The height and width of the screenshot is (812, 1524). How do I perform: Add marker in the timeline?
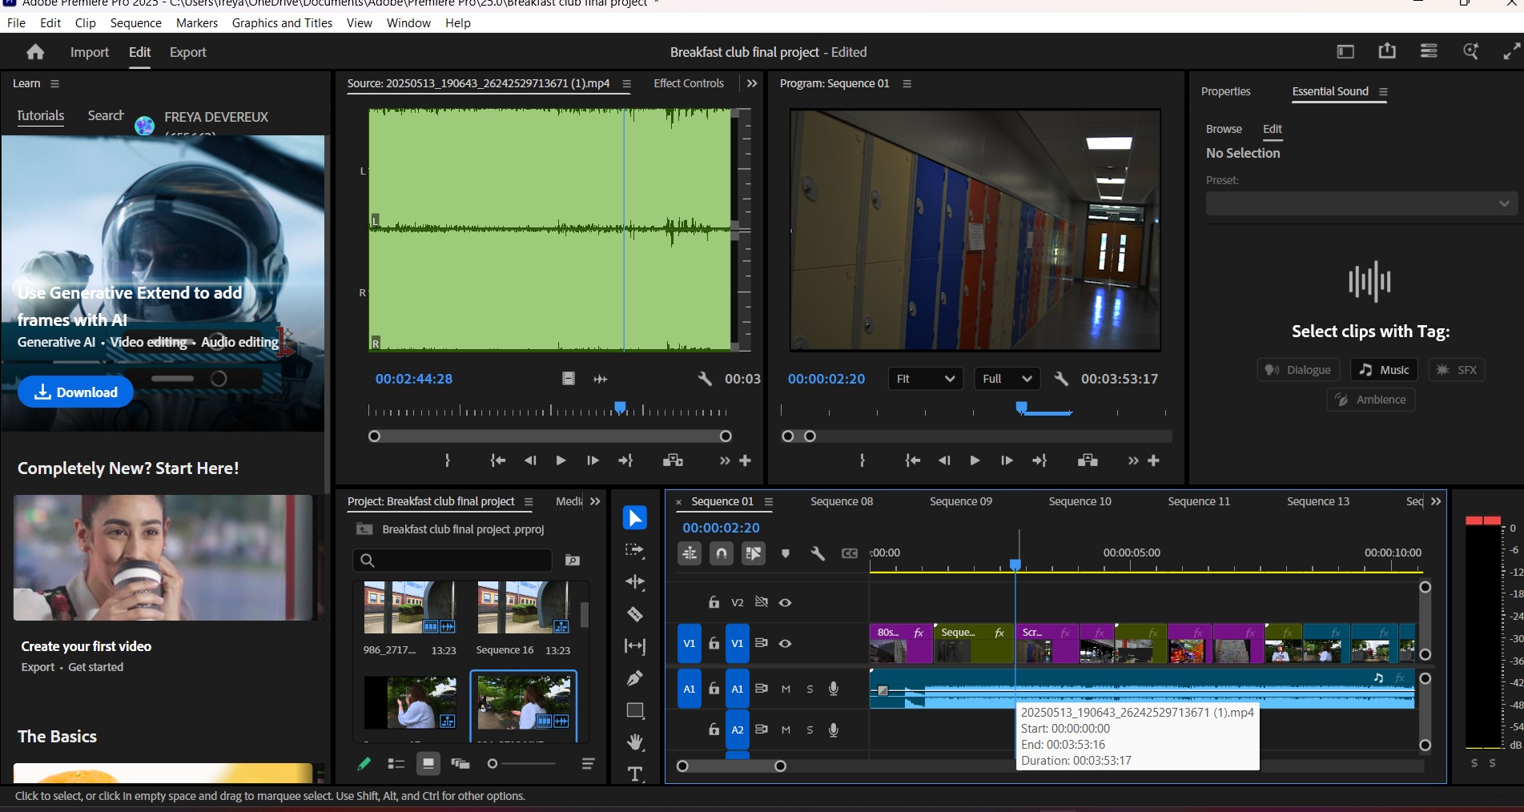(786, 553)
